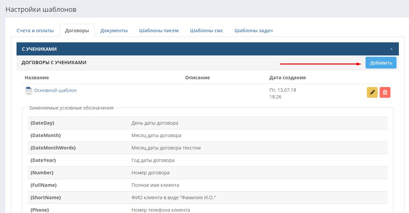The height and width of the screenshot is (213, 409).
Task: Go to the Шаблоны писем tab
Action: pyautogui.click(x=159, y=31)
